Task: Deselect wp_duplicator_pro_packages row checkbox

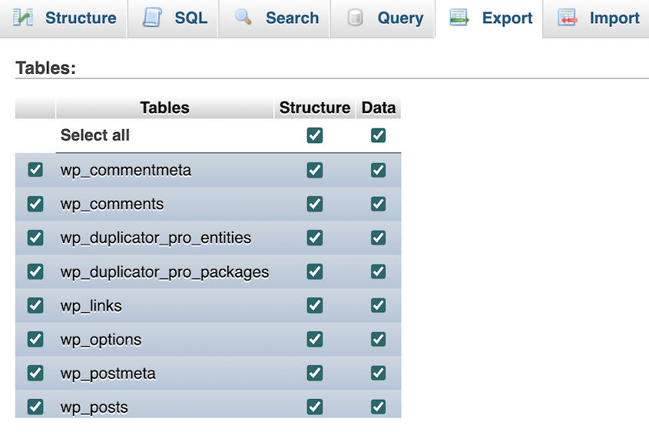Action: tap(35, 271)
